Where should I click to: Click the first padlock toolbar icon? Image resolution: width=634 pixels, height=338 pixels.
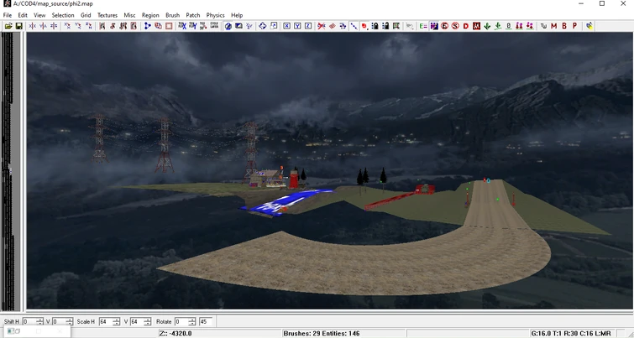tap(375, 26)
